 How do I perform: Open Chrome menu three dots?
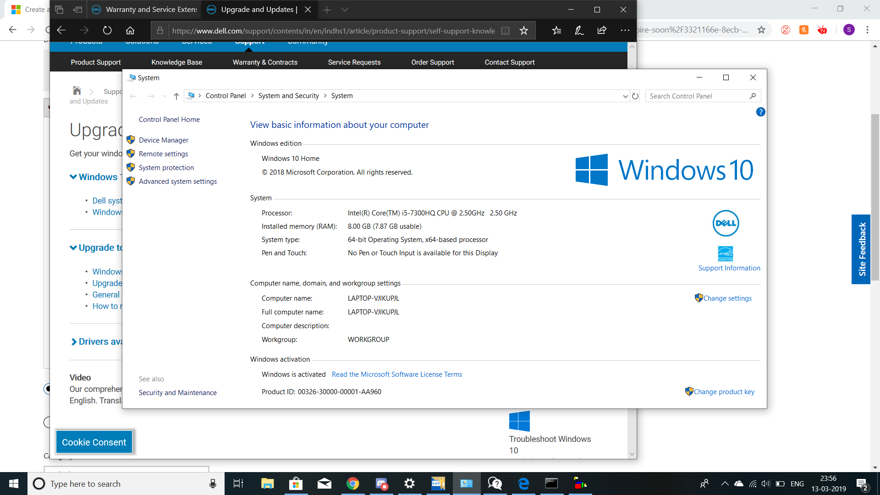(867, 30)
